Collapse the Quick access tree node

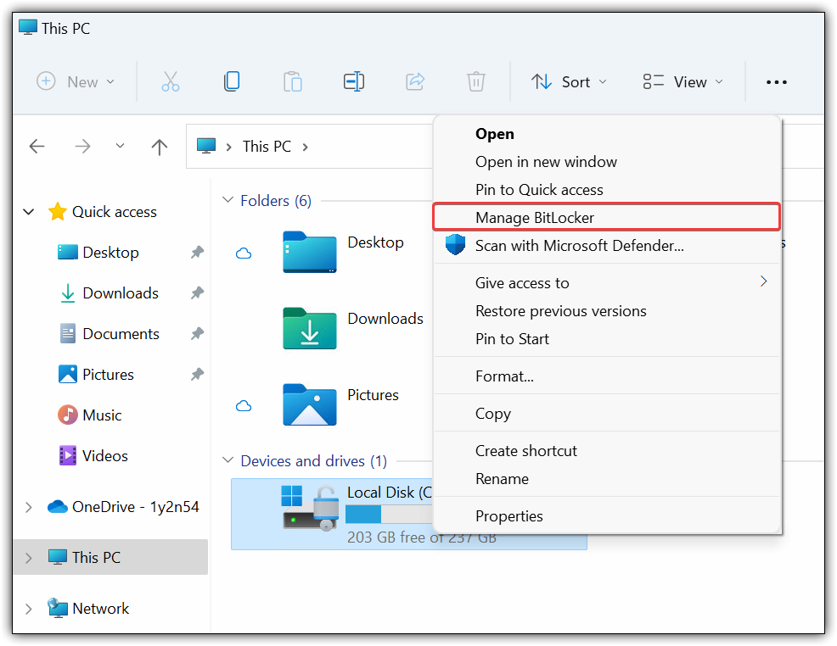point(29,212)
